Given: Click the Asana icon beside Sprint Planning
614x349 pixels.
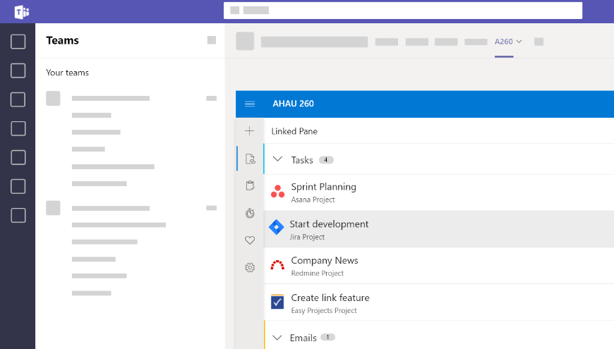Looking at the screenshot, I should pyautogui.click(x=277, y=192).
